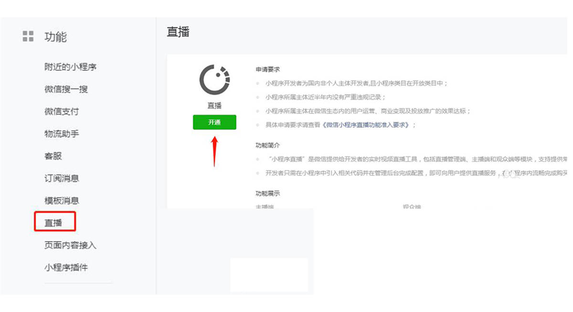Open 客服 in the sidebar

pos(53,156)
